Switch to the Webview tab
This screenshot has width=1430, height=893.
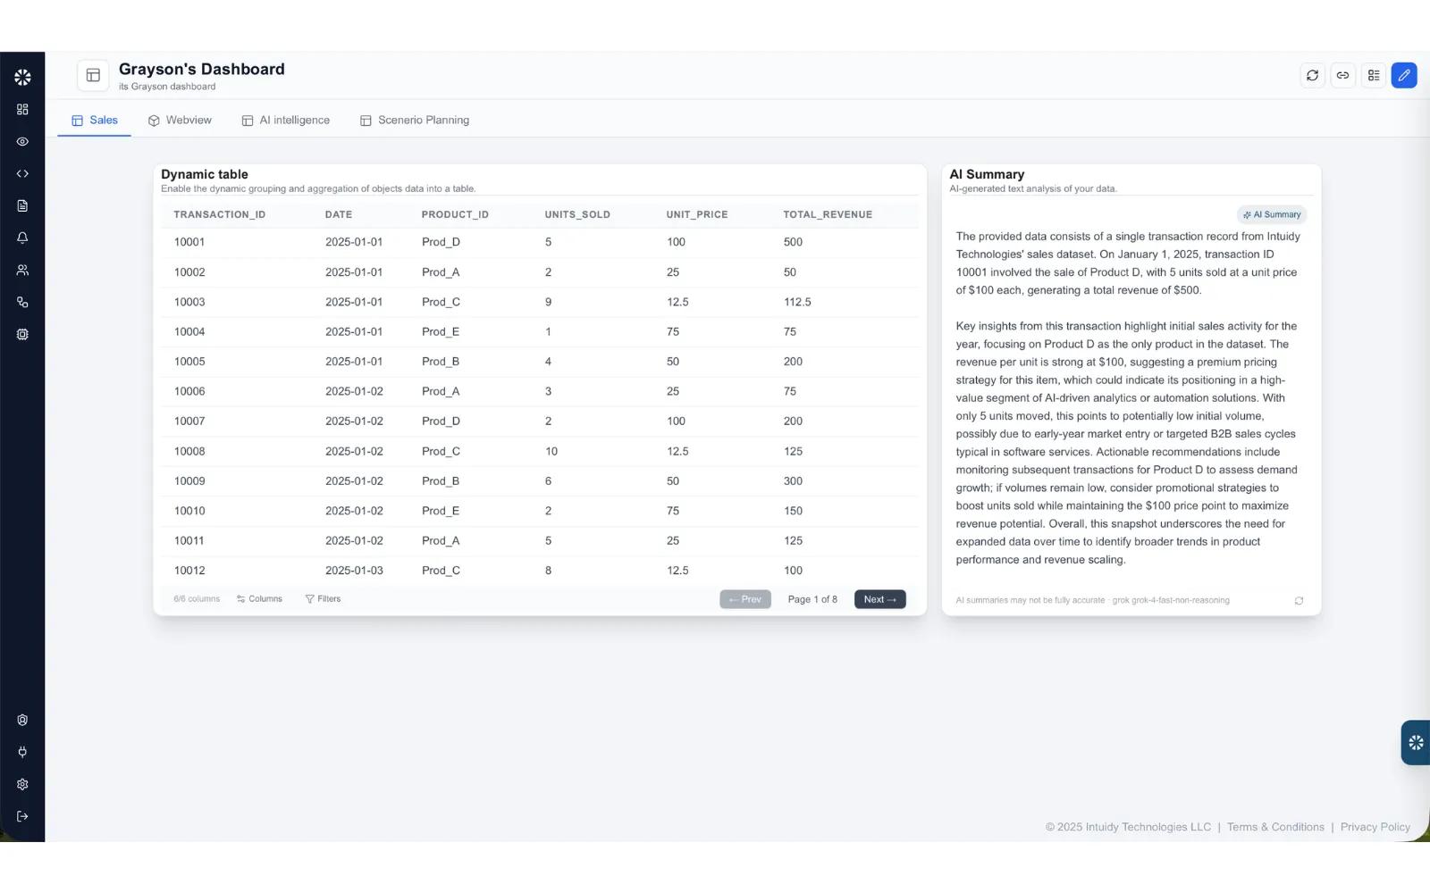(x=180, y=121)
